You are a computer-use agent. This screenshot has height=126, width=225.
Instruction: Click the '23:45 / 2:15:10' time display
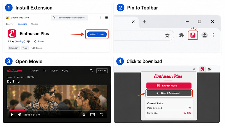coord(32,115)
